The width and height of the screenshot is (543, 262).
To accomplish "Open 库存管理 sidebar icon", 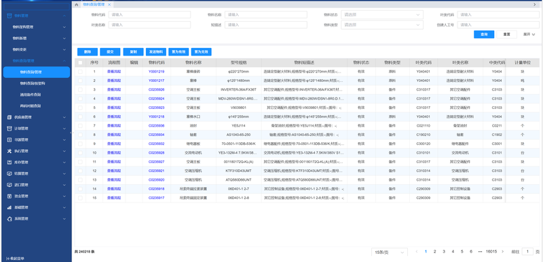I will [10, 162].
